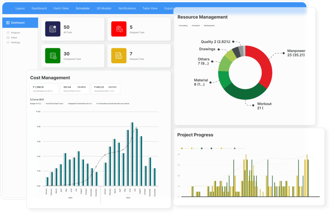Select the All Task clipboard icon

click(53, 28)
